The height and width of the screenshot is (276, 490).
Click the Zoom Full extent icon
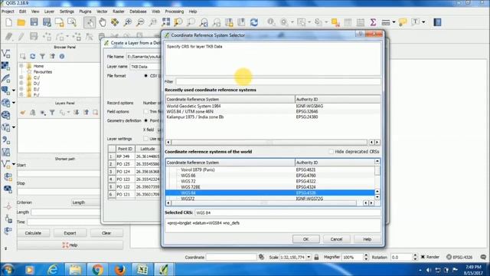click(x=165, y=22)
